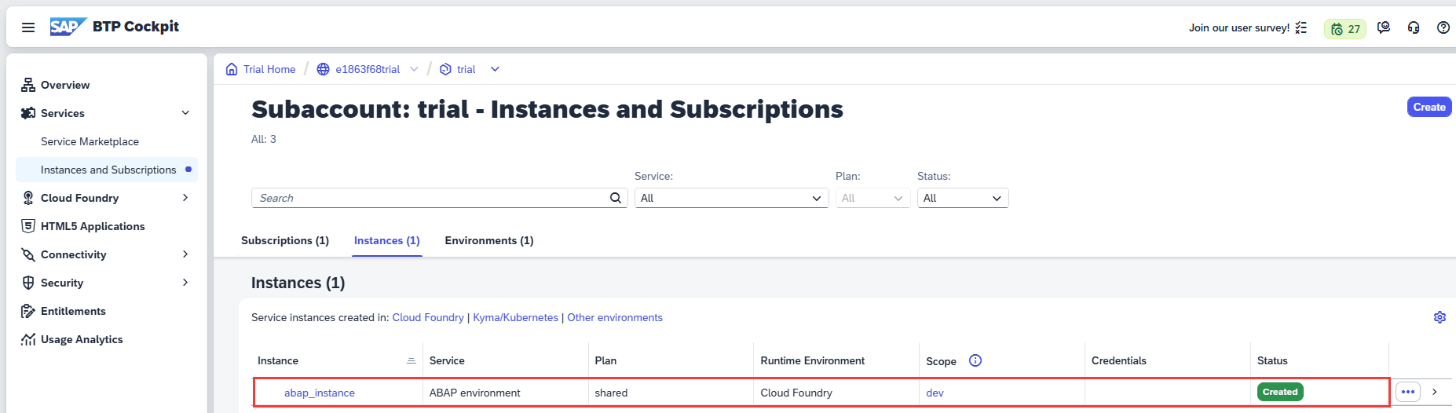Screen dimensions: 1456x413
Task: Sort by the Instance column icon
Action: [411, 360]
